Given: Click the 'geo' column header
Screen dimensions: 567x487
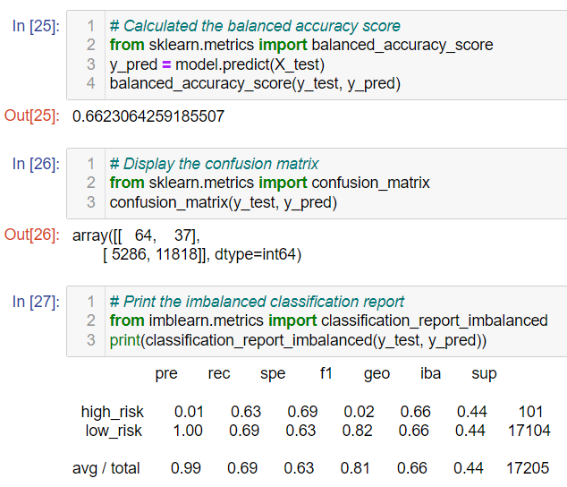Looking at the screenshot, I should coord(377,374).
